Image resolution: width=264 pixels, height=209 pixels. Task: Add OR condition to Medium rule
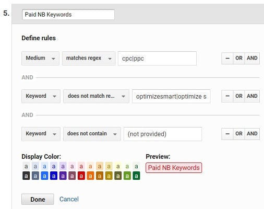click(239, 59)
